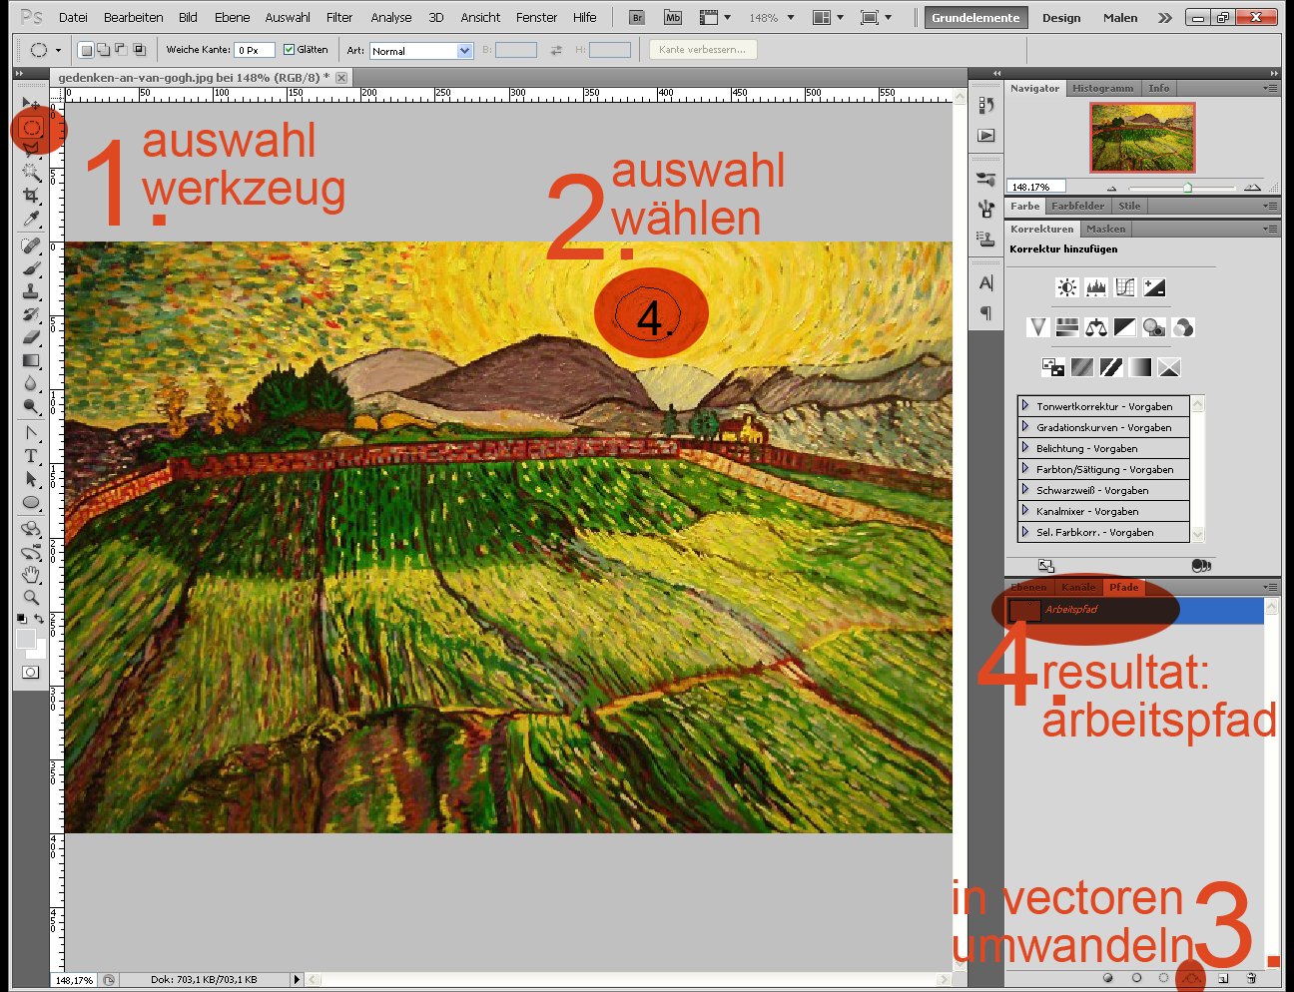Screen dimensions: 1294x992
Task: Adjust the Navigator zoom slider
Action: pyautogui.click(x=1187, y=188)
